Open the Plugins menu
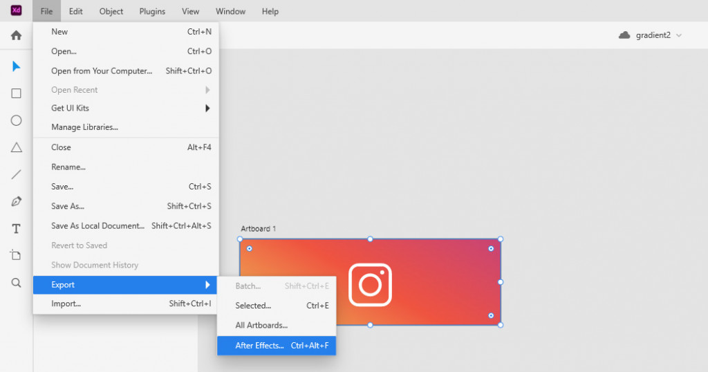The height and width of the screenshot is (372, 708). [152, 11]
